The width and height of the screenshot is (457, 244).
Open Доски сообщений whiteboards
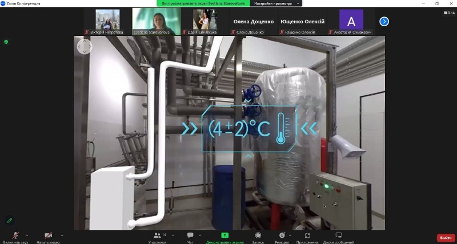(339, 237)
